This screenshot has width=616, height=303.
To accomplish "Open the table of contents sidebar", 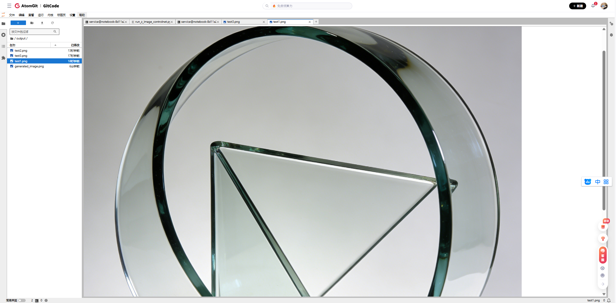I will pyautogui.click(x=4, y=46).
